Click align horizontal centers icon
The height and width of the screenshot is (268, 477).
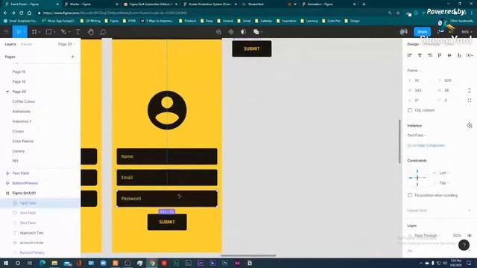420,55
